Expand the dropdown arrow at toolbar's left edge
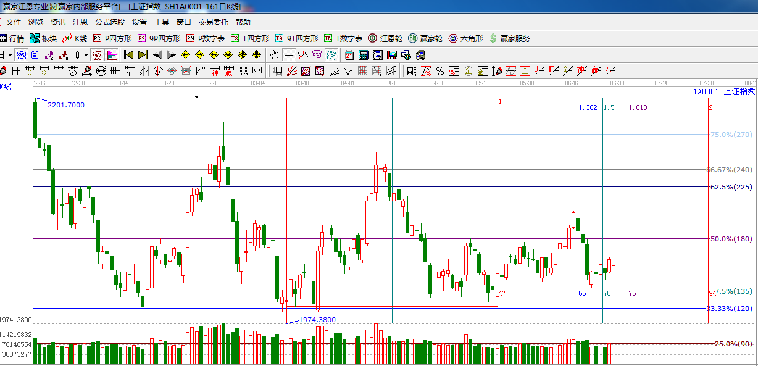Viewport: 758px width, 366px height. (x=10, y=55)
